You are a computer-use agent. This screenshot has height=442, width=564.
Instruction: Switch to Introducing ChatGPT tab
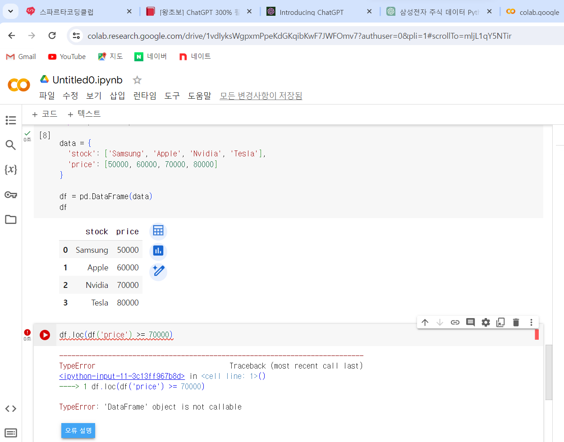312,12
